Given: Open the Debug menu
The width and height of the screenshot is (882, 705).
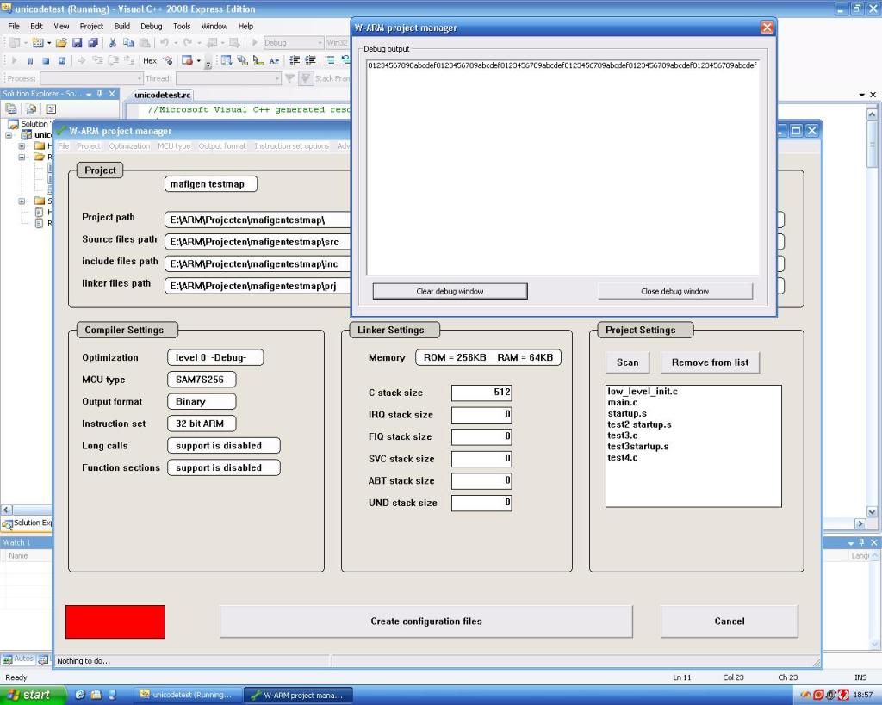Looking at the screenshot, I should click(152, 26).
